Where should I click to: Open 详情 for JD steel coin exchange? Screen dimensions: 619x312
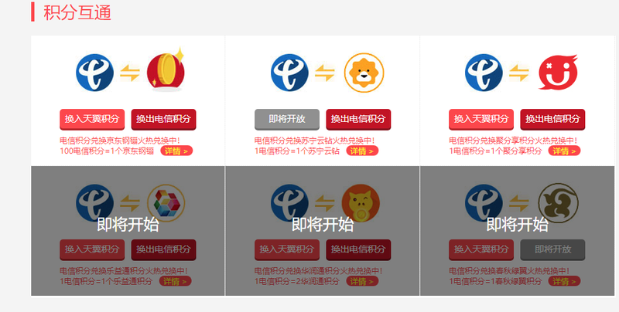point(176,151)
